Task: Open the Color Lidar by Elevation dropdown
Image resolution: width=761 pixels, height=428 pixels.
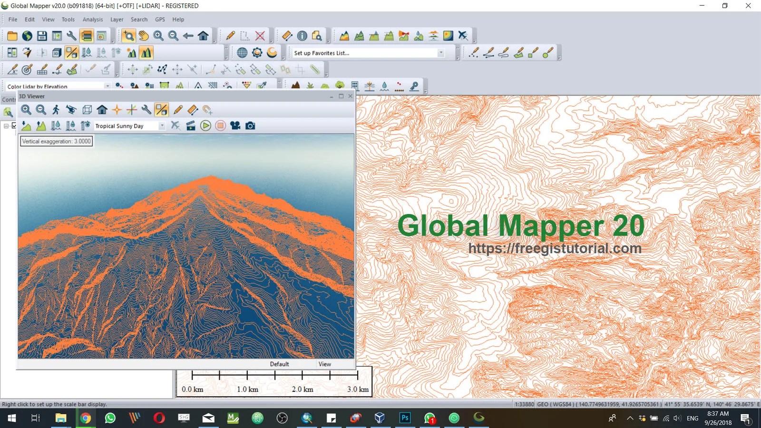Action: coord(107,86)
